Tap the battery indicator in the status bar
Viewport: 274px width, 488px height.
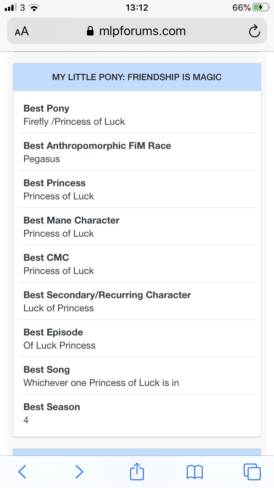click(x=260, y=8)
